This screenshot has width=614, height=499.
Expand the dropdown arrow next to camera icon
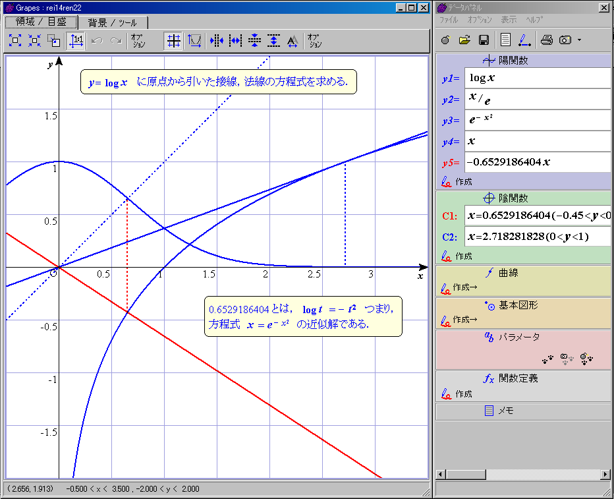point(579,40)
